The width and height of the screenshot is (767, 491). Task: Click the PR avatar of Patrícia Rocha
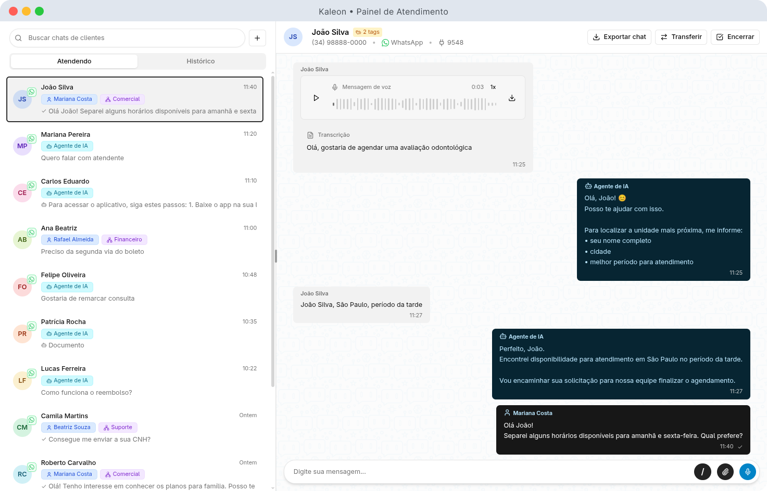[x=22, y=334]
